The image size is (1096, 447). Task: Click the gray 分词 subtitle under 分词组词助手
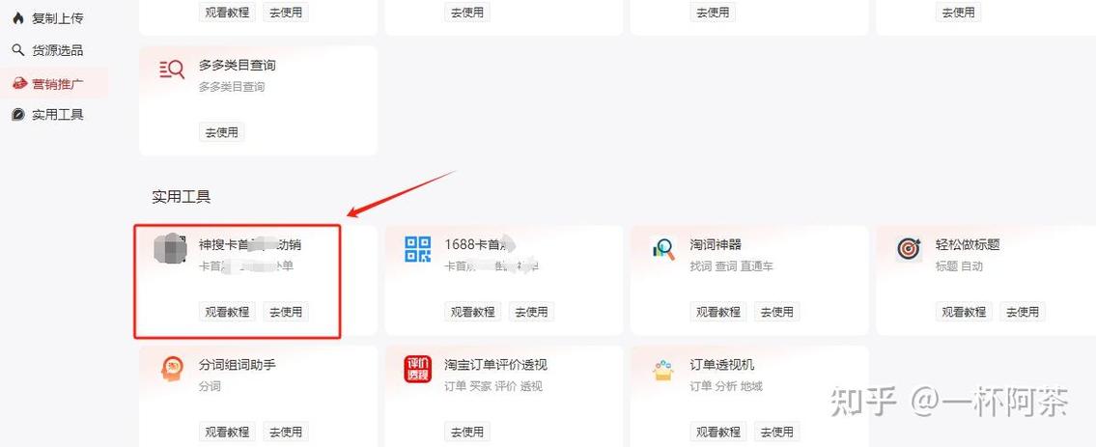210,386
